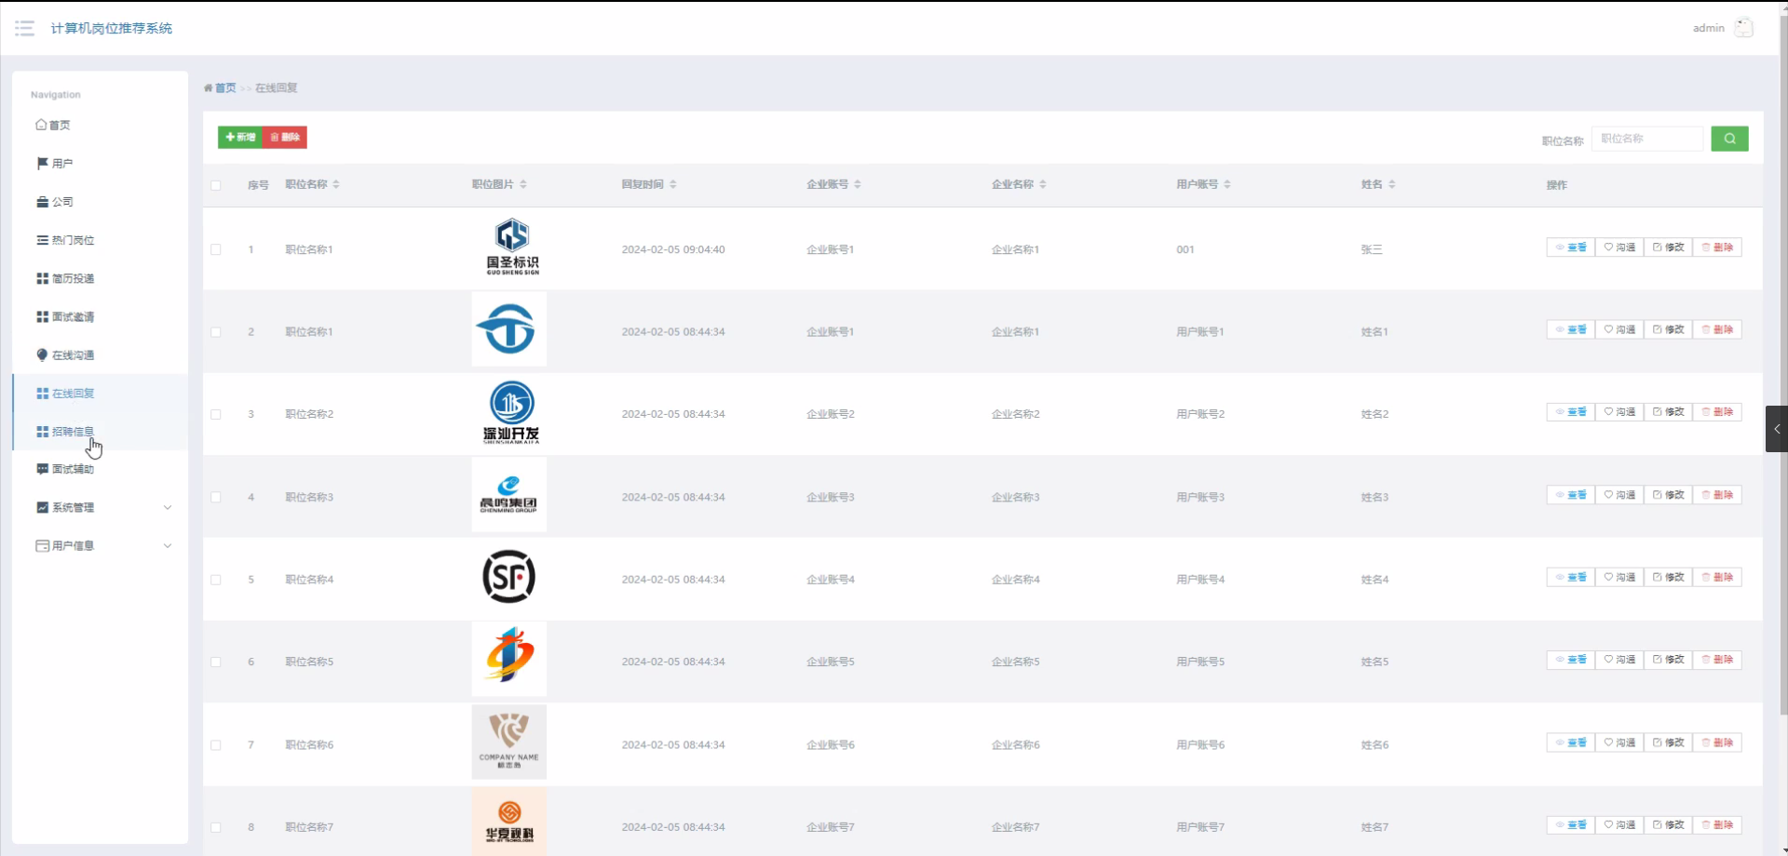Click the 查看 button for 职位名称1 row 1
Image resolution: width=1788 pixels, height=856 pixels.
pyautogui.click(x=1571, y=247)
